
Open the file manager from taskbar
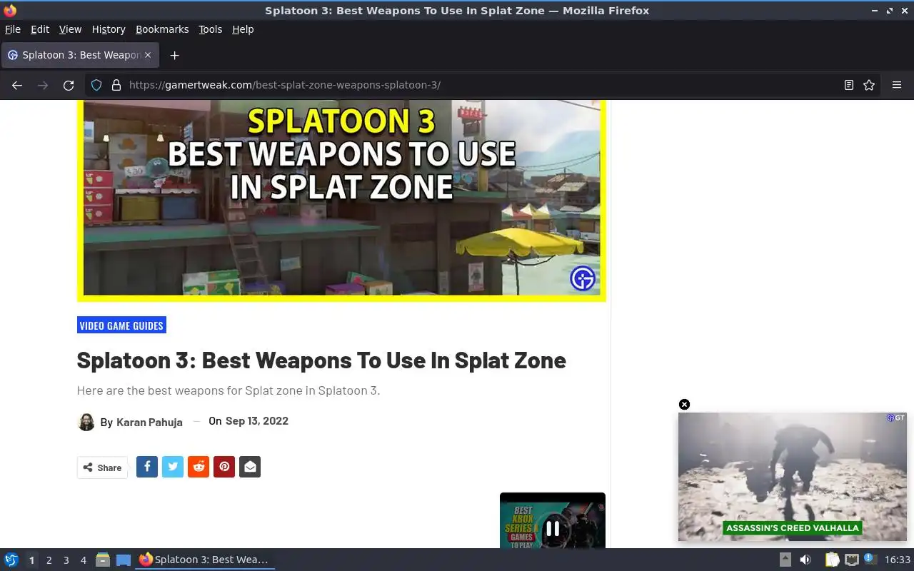(103, 560)
